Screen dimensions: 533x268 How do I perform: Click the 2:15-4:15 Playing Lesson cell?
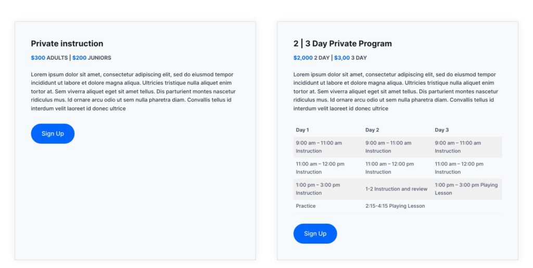click(395, 206)
